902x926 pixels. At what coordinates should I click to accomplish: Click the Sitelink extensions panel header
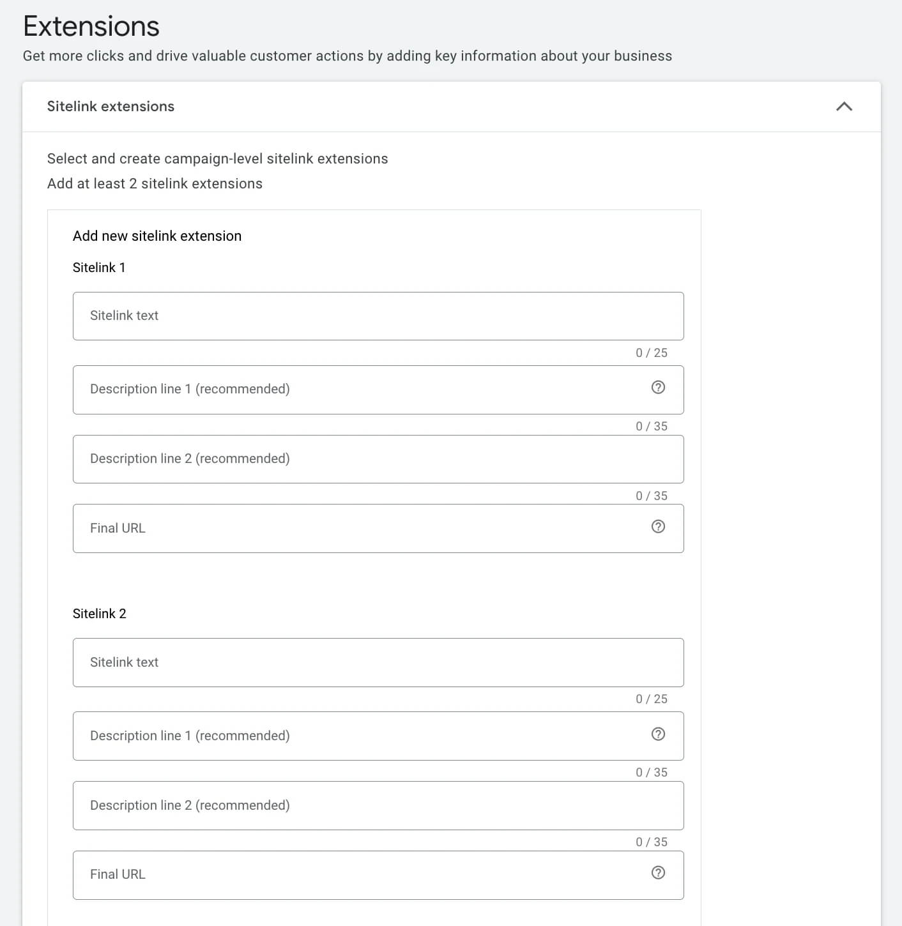coord(452,107)
